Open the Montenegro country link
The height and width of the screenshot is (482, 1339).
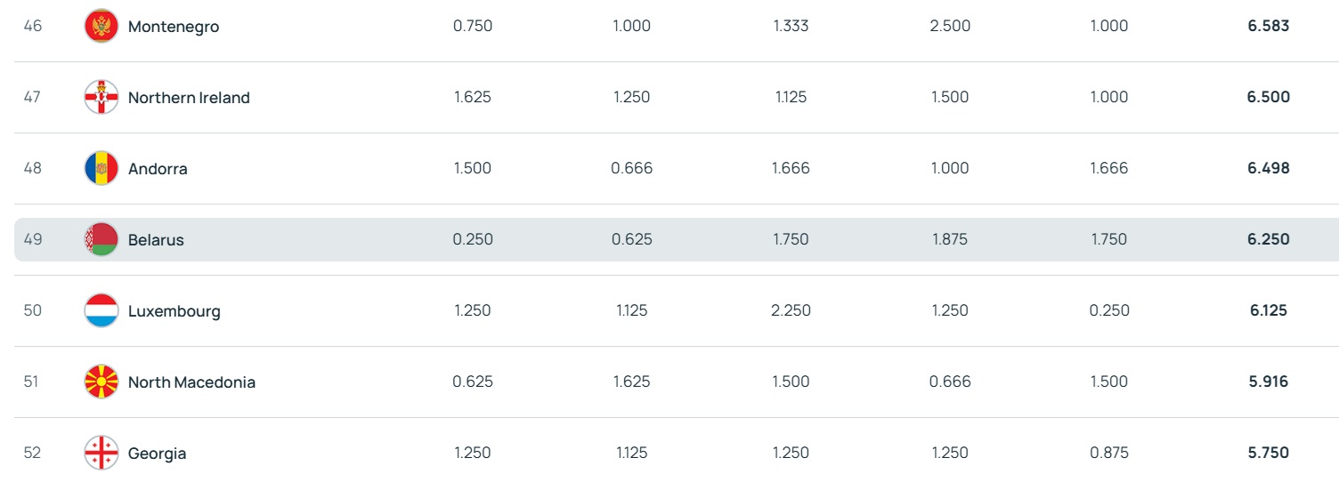[174, 27]
